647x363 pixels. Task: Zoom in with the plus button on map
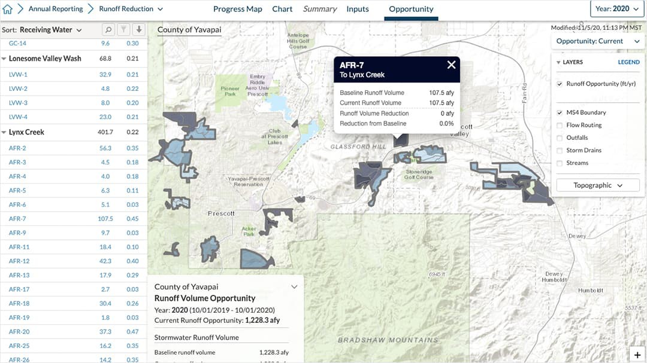[637, 355]
